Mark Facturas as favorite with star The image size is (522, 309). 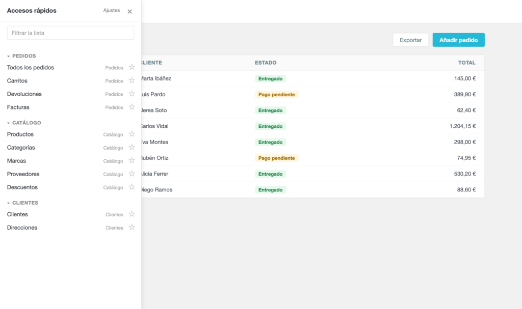[x=132, y=107]
